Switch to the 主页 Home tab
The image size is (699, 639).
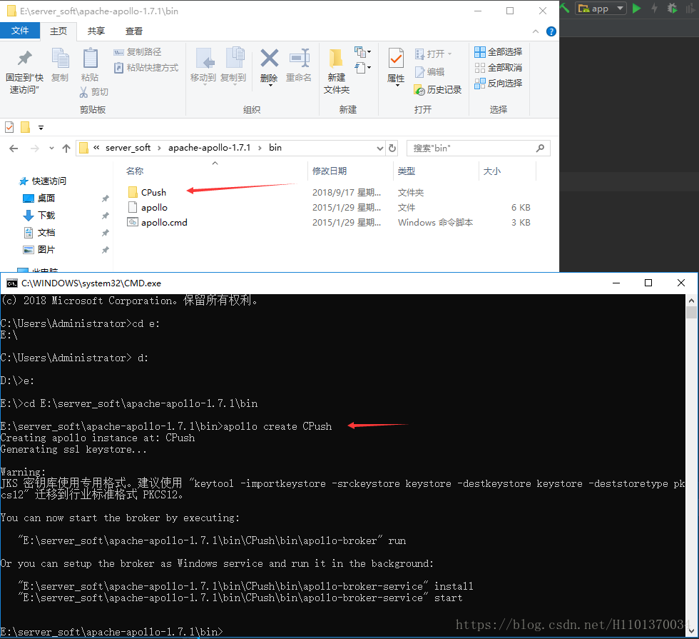tap(58, 31)
